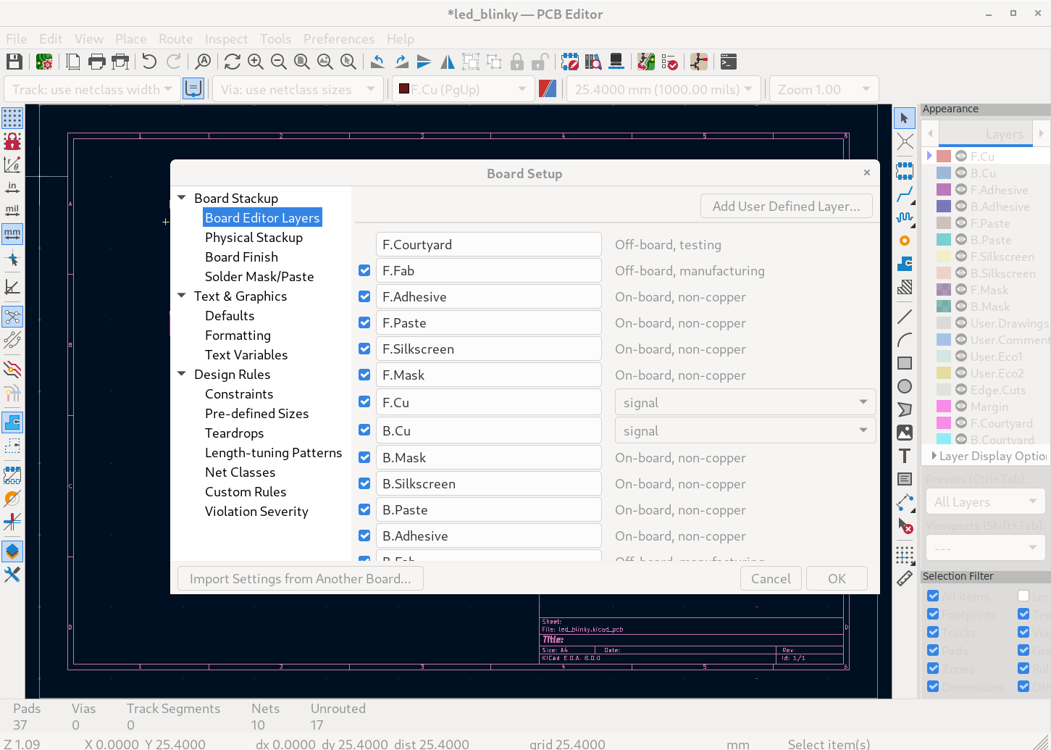The height and width of the screenshot is (750, 1051).
Task: Click the Refresh view icon
Action: click(232, 62)
